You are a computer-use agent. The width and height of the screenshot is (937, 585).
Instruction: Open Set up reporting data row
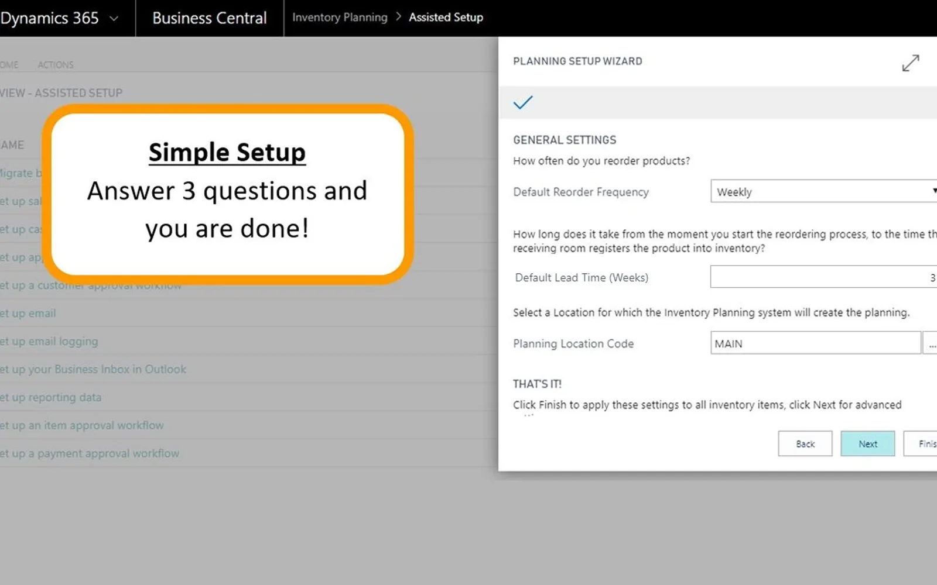click(x=51, y=398)
